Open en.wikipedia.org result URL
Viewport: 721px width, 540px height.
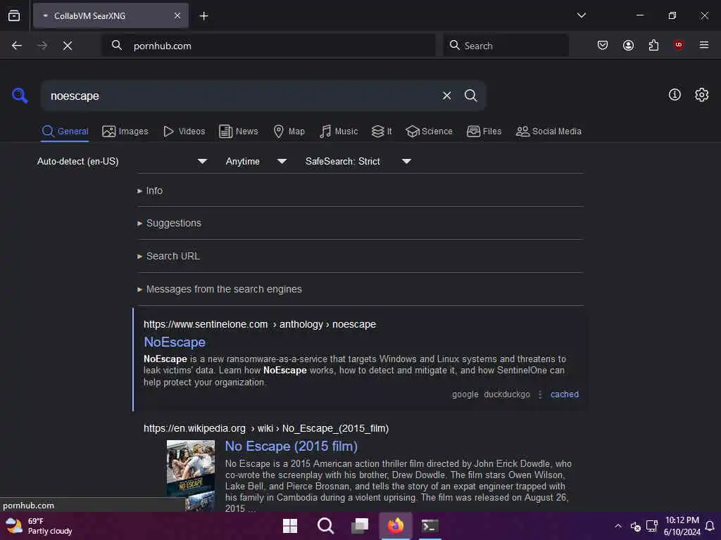265,428
